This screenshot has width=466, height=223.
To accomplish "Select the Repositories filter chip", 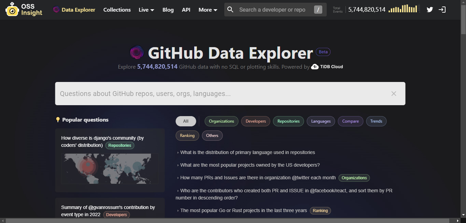I will pos(288,121).
